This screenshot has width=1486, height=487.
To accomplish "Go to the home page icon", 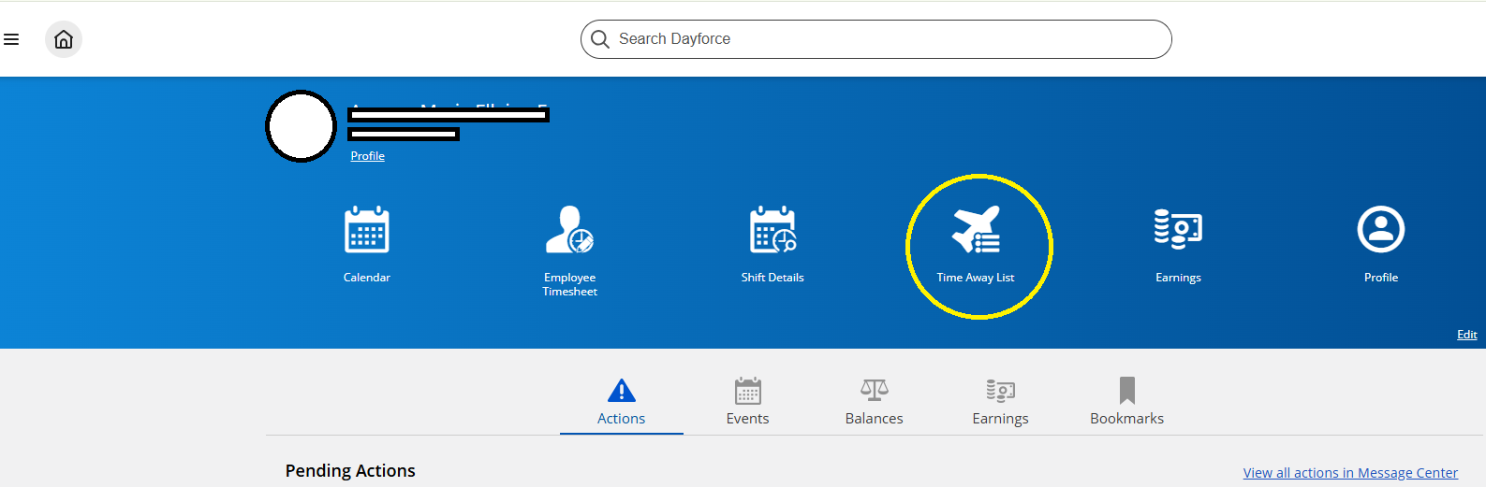I will (x=64, y=39).
